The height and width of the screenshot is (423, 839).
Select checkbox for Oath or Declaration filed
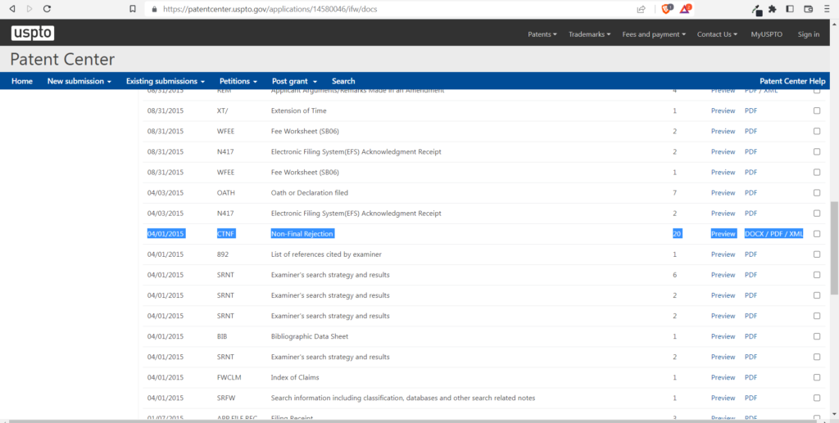(x=816, y=193)
